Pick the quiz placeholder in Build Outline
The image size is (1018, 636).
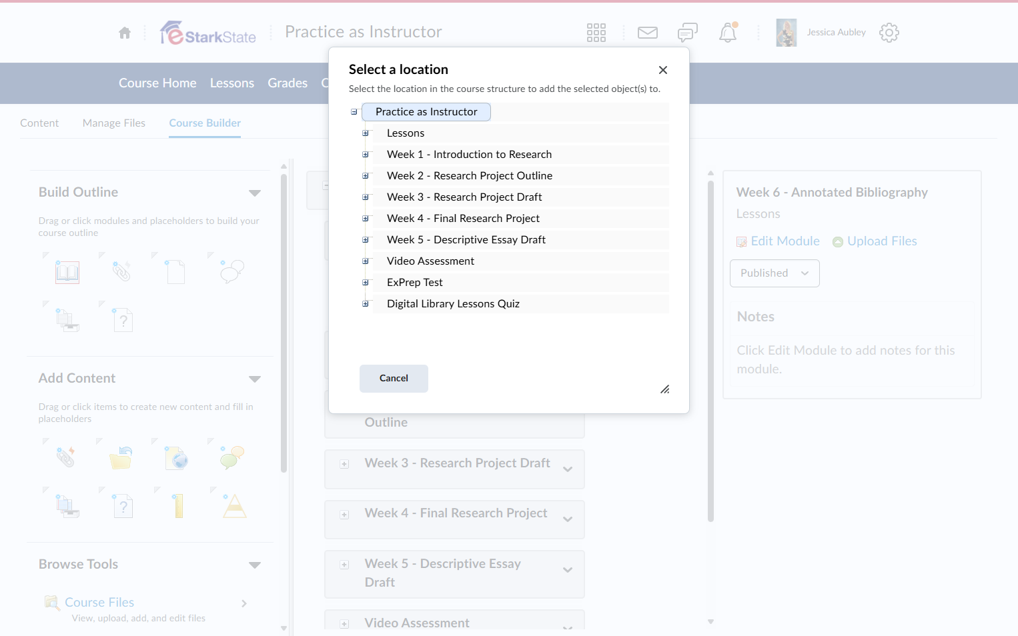[123, 321]
